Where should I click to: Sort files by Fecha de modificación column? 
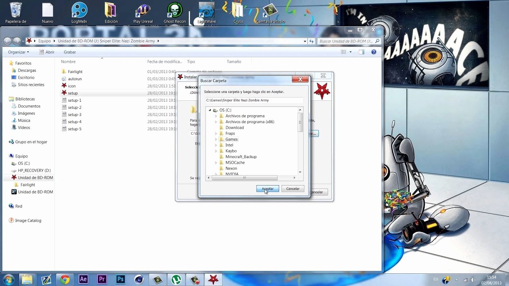[x=165, y=62]
